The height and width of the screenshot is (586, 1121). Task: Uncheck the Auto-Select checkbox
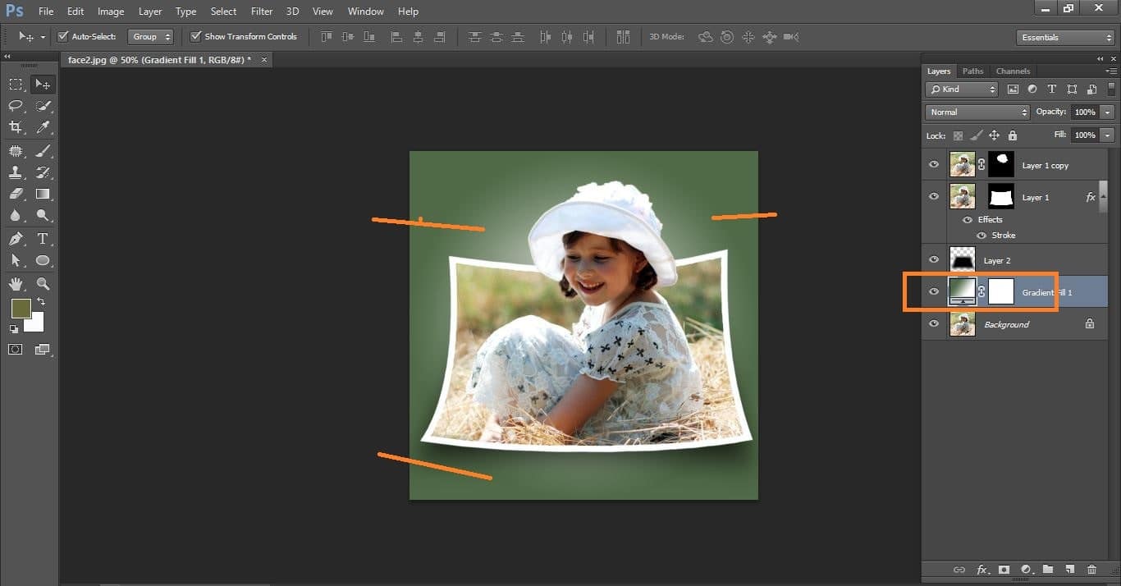pos(63,37)
